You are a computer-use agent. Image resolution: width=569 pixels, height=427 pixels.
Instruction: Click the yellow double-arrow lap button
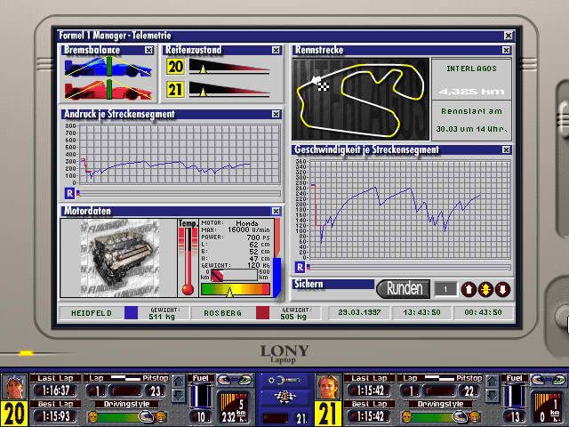coord(485,289)
